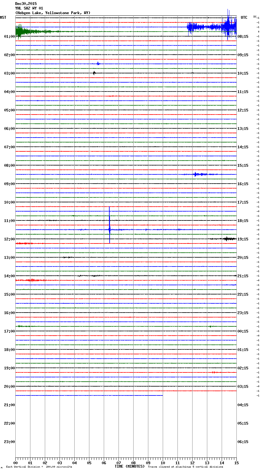Click the 06:15 UTC time label
The height and width of the screenshot is (471, 261).
[243, 442]
